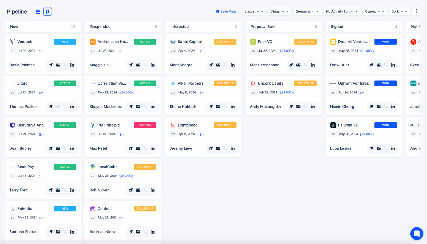The image size is (427, 244).
Task: Open Luba Lesiva's LinkedIn icon
Action: point(393,148)
